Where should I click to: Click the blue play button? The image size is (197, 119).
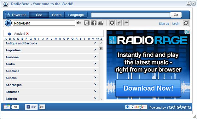coord(8,23)
